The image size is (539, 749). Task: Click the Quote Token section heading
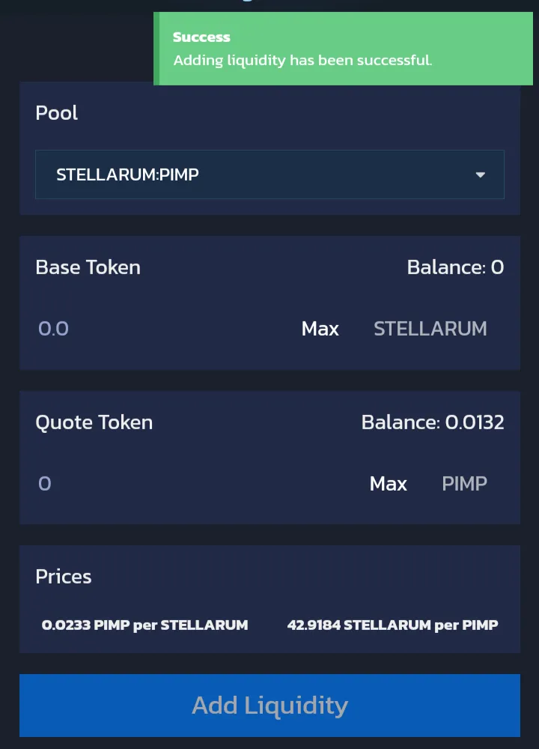pos(94,422)
